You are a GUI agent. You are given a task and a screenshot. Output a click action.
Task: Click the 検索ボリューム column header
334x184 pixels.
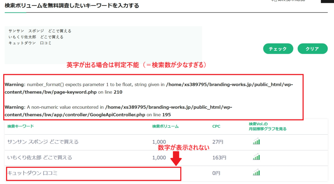coord(165,126)
